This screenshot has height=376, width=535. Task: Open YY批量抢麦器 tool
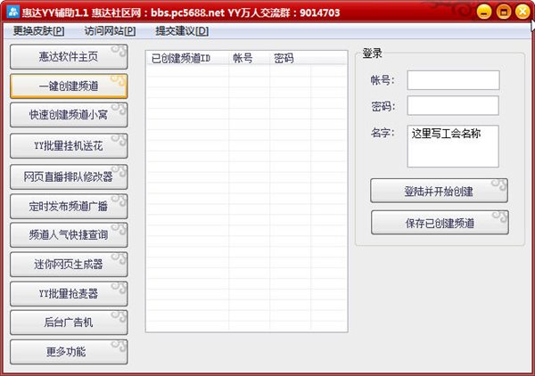click(69, 293)
